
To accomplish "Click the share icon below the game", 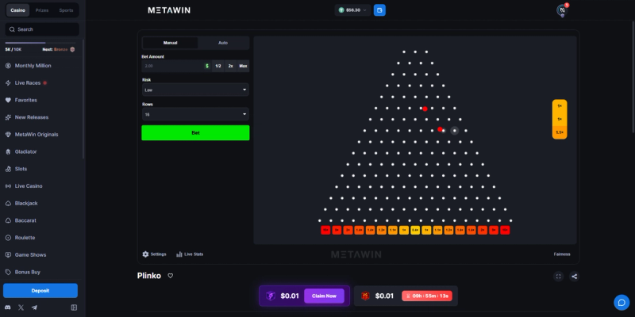I will point(574,277).
